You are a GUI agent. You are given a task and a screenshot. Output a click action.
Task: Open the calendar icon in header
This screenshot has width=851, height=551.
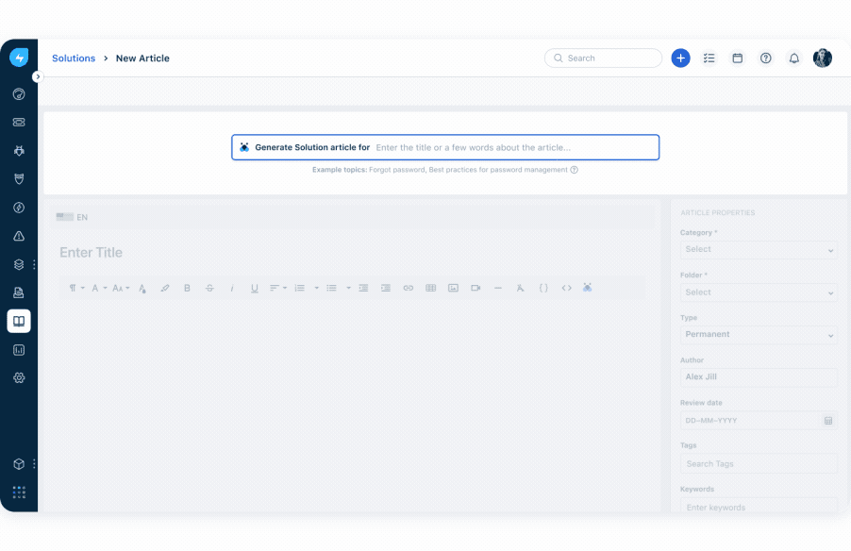(x=737, y=58)
